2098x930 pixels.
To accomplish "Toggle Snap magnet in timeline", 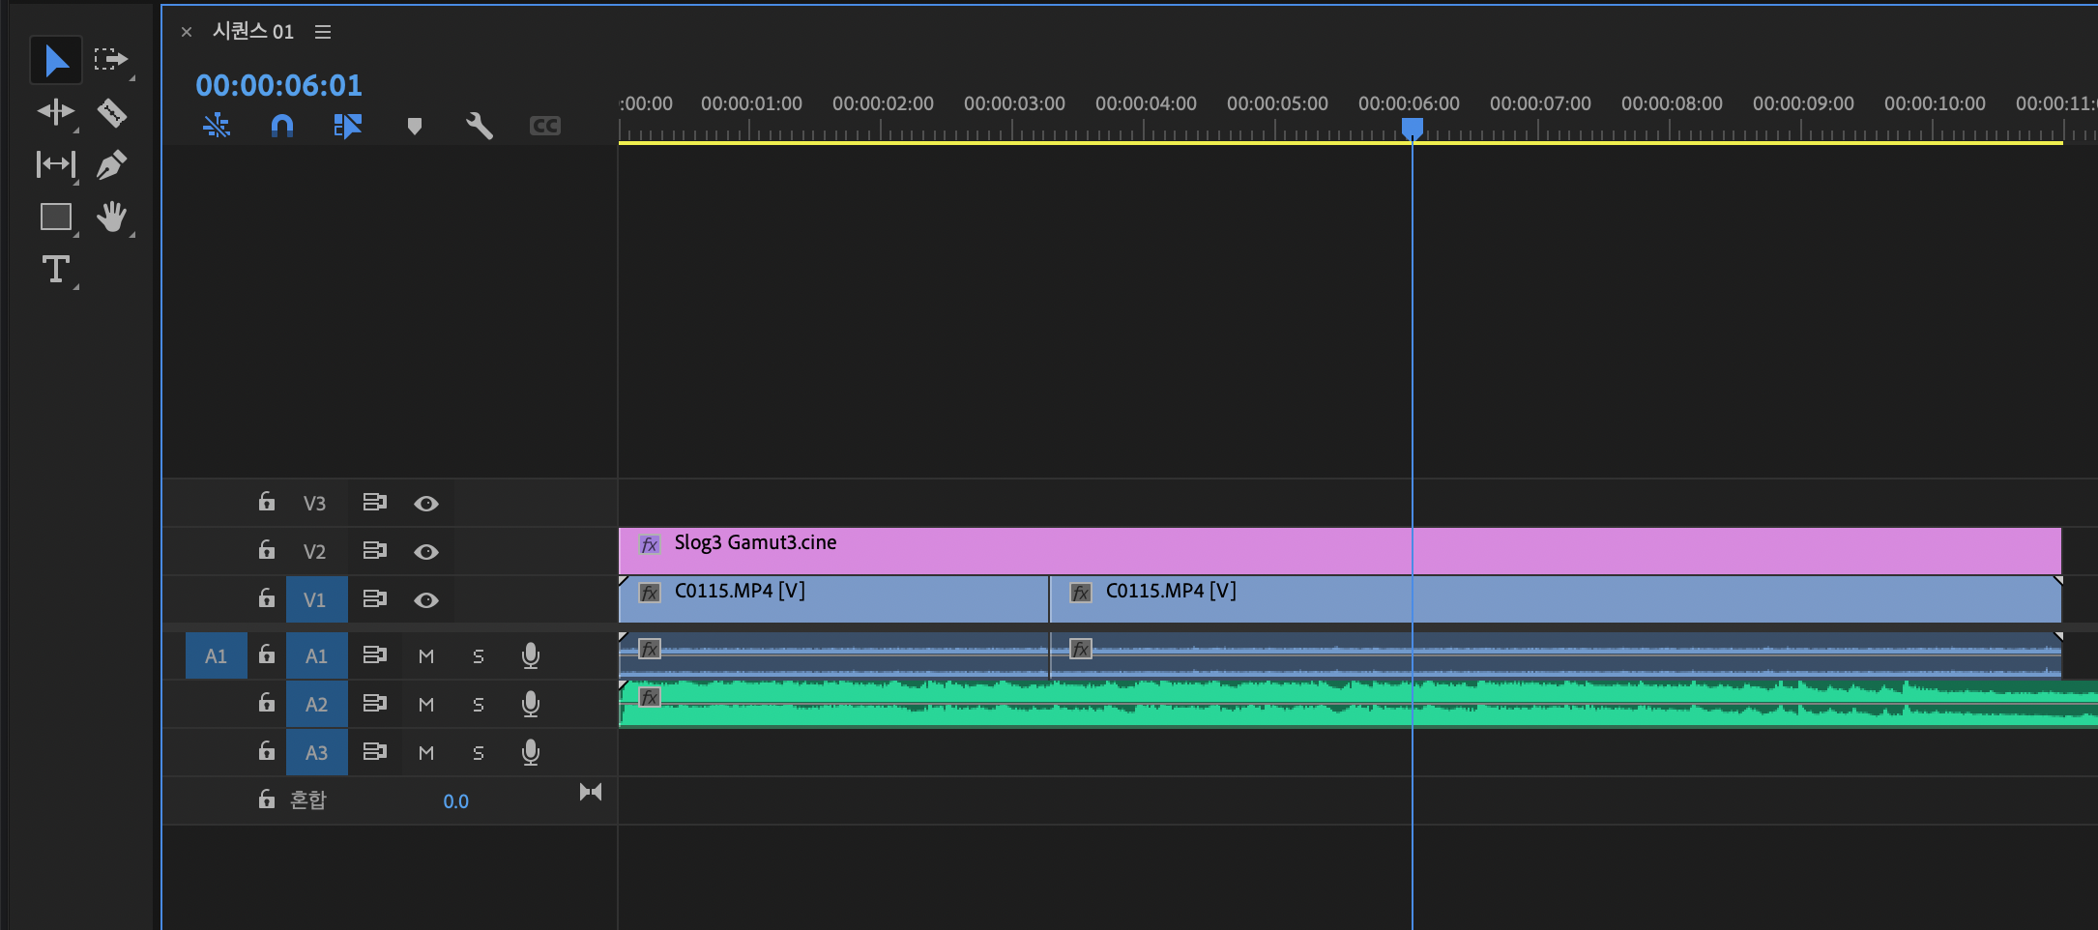I will point(282,126).
